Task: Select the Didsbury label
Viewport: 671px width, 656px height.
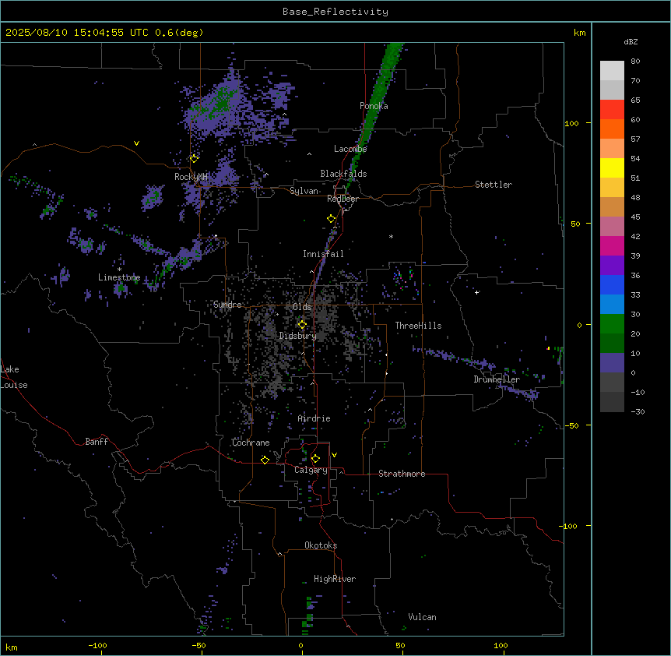Action: coord(298,336)
